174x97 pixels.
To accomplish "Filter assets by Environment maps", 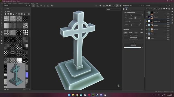I will (24, 14).
